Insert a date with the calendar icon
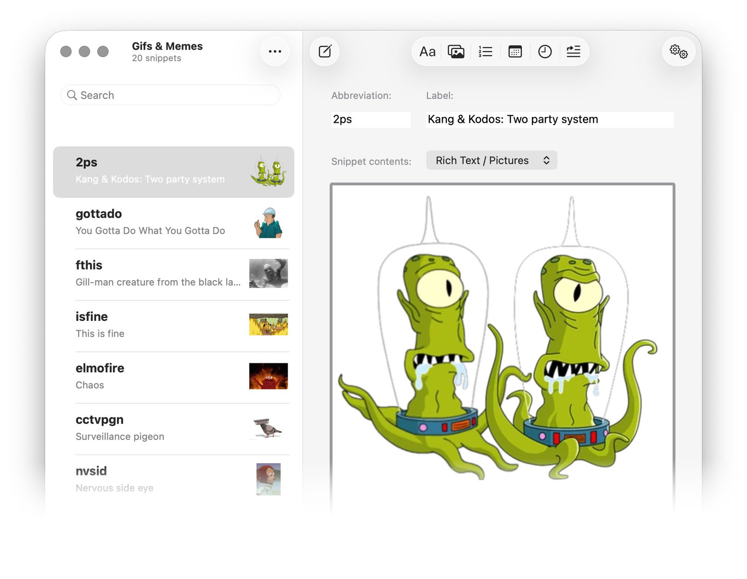Viewport: 747px width, 579px height. tap(515, 51)
